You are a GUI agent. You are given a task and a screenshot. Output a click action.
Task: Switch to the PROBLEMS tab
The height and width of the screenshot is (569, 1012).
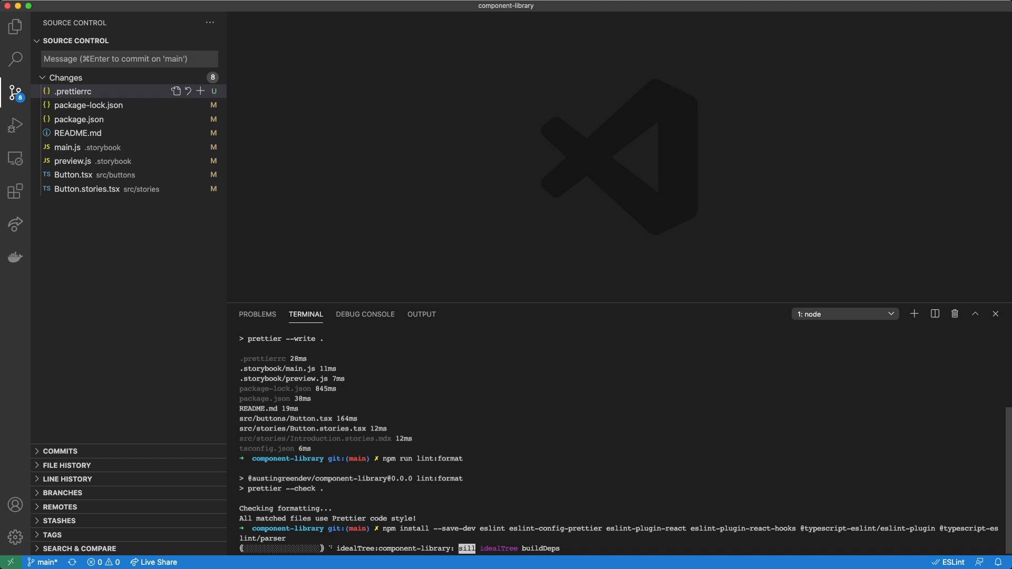(257, 314)
